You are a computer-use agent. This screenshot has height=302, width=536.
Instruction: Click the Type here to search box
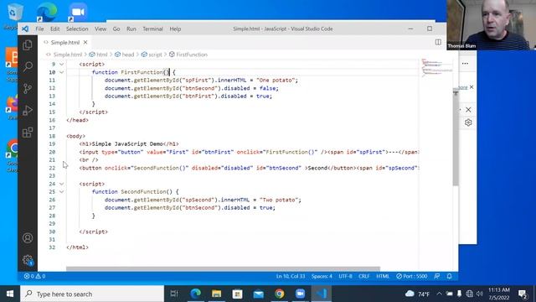pyautogui.click(x=92, y=294)
